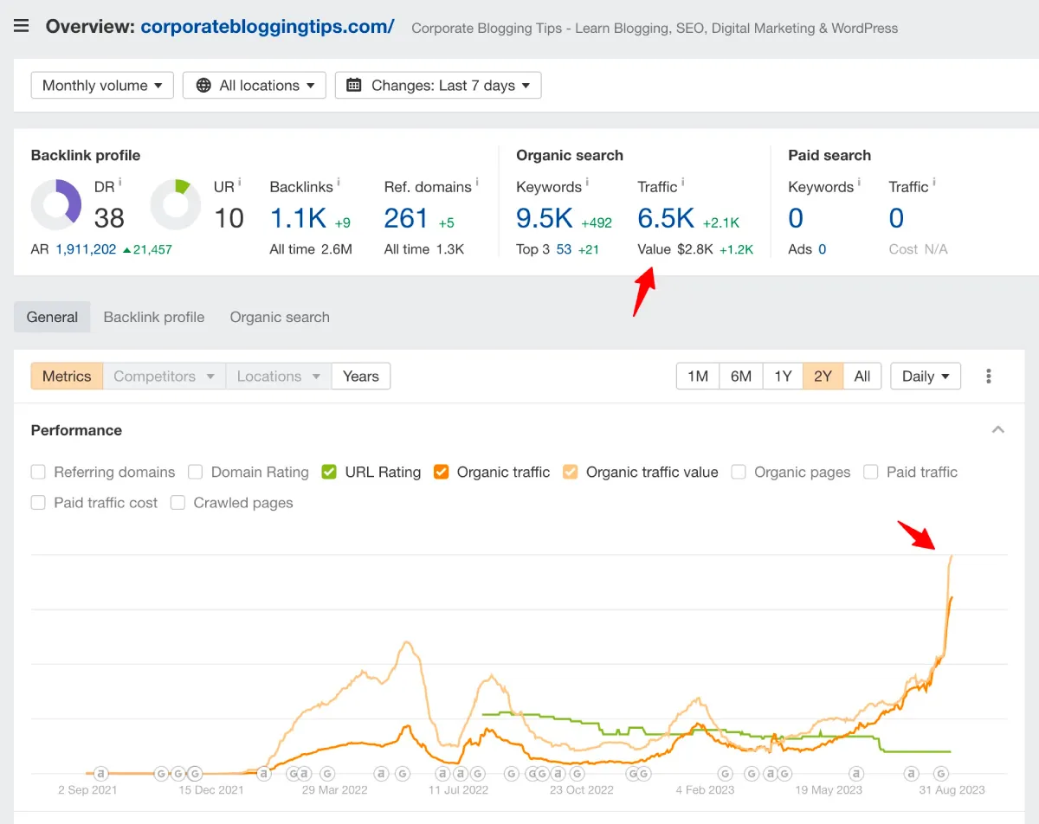Image resolution: width=1039 pixels, height=824 pixels.
Task: Click info icon beside Paid search Traffic
Action: click(x=933, y=182)
